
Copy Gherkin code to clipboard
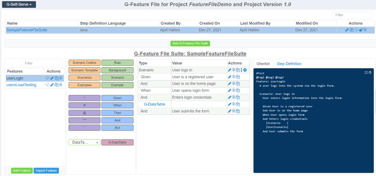click(x=370, y=72)
